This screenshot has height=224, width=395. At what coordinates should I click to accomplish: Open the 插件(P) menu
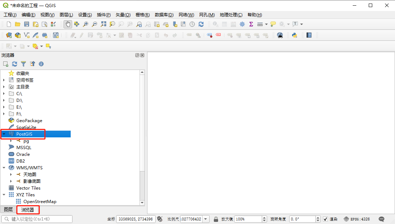pos(104,15)
